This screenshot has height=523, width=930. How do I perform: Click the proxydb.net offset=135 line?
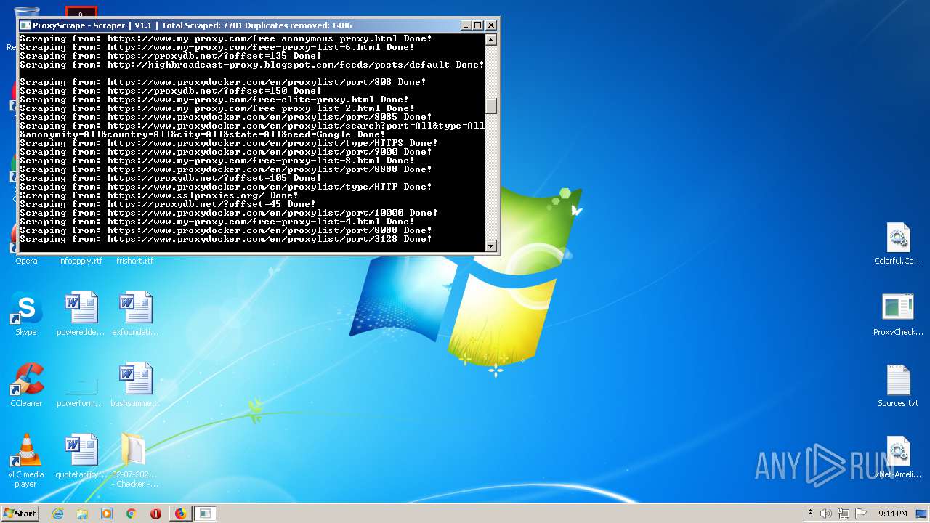tap(171, 56)
